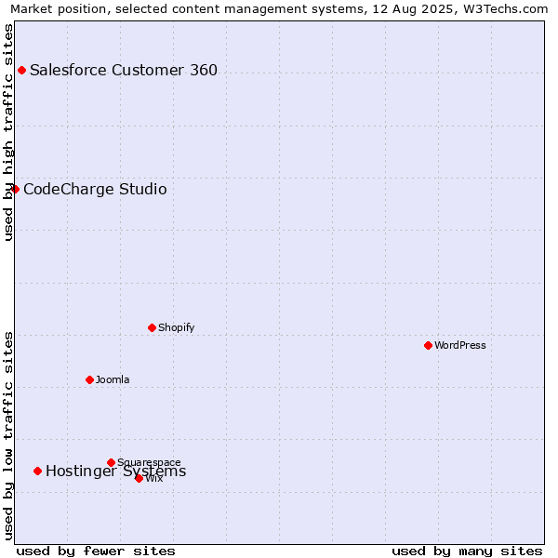Click the Salesforce Customer 360 red data point

(21, 70)
